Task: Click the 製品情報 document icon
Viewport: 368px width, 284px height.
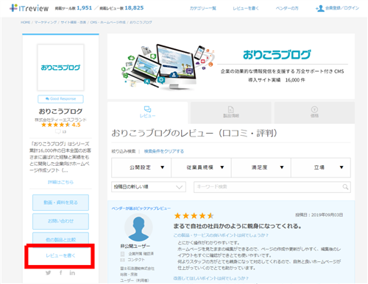Action: tap(231, 109)
